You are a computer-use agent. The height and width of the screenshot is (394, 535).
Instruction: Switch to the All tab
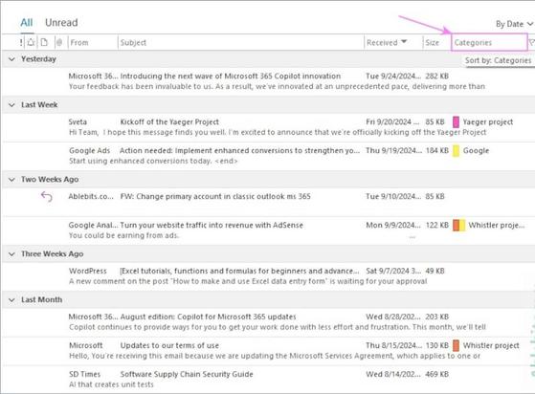pyautogui.click(x=27, y=23)
